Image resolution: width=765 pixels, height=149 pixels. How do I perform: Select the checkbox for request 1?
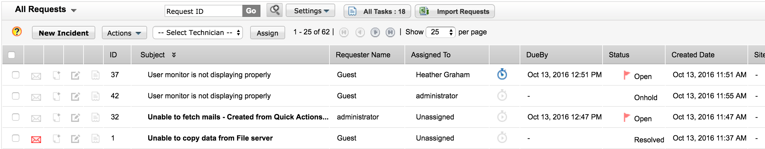pyautogui.click(x=16, y=138)
